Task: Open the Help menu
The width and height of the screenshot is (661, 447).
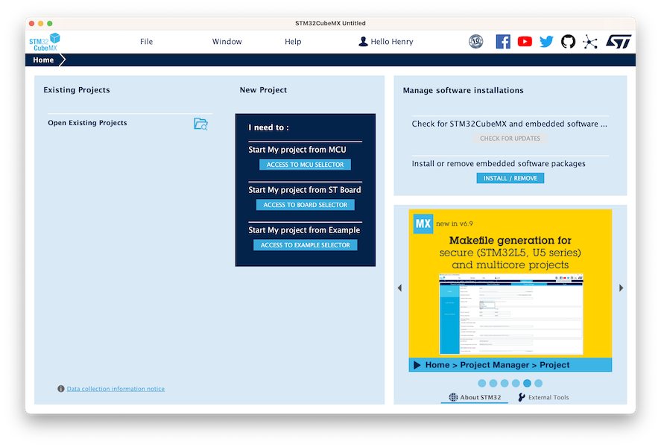Action: [x=293, y=41]
